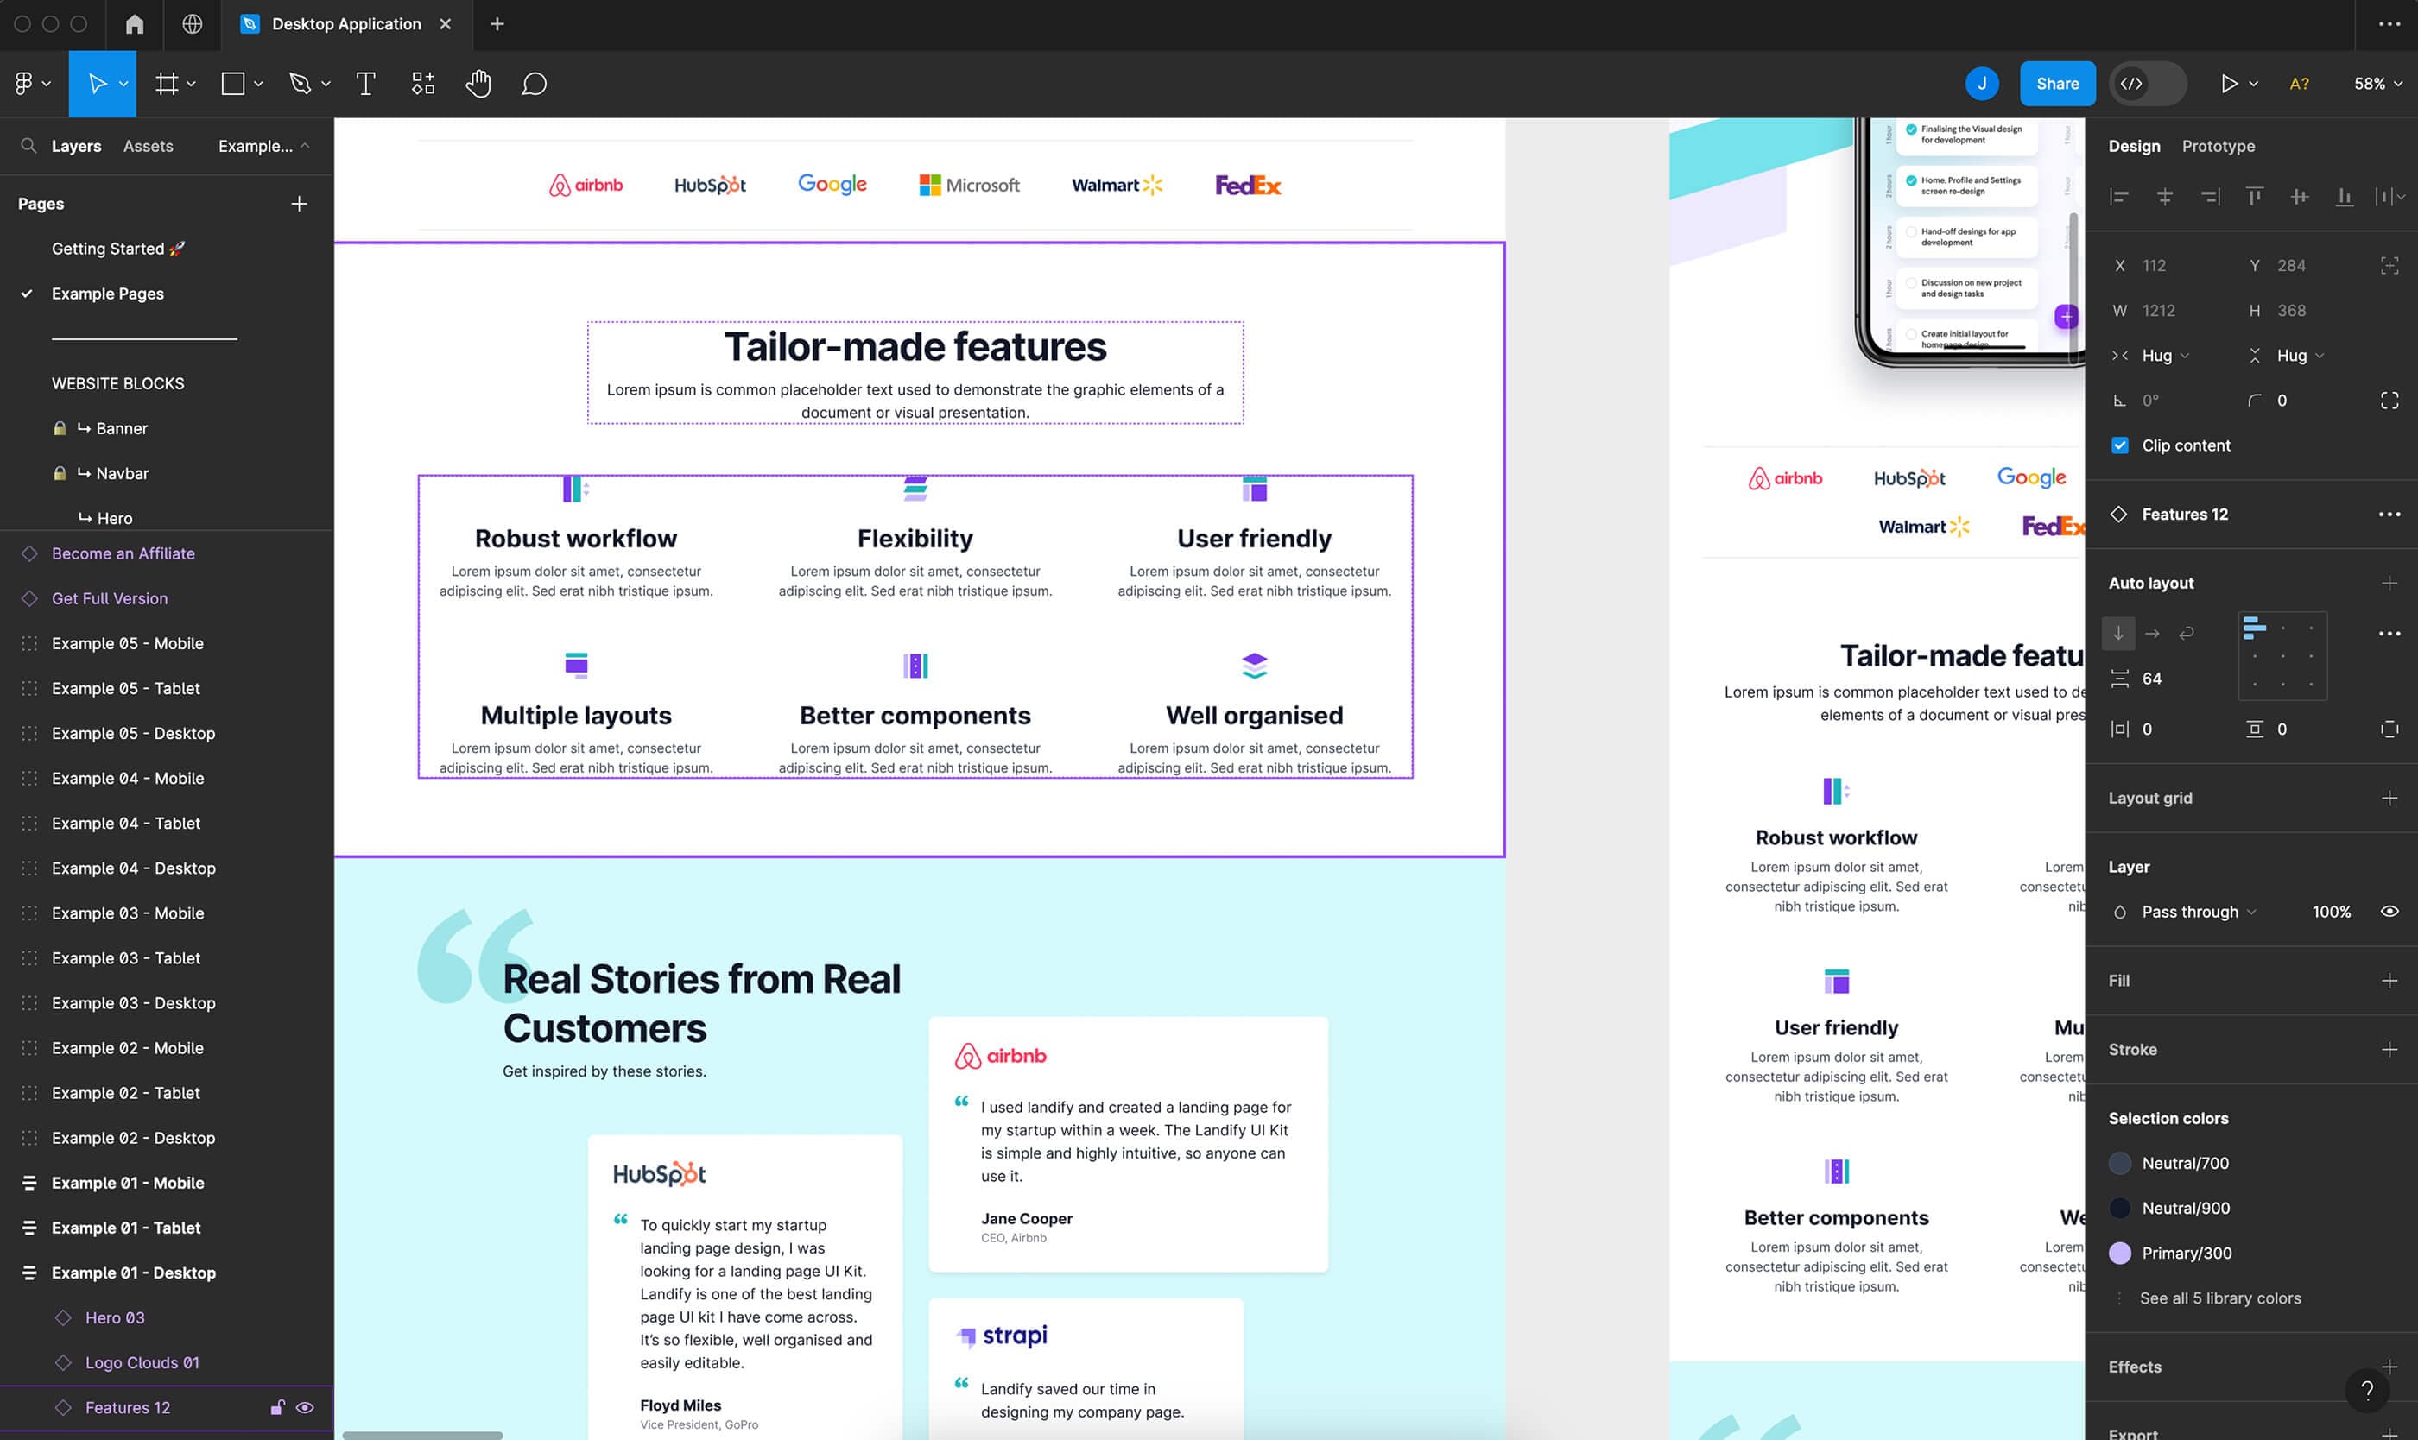Open Move tool options chevron
This screenshot has width=2418, height=1440.
tap(123, 84)
